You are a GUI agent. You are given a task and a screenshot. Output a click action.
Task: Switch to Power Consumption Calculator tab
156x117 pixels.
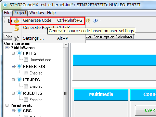[x=110, y=37]
